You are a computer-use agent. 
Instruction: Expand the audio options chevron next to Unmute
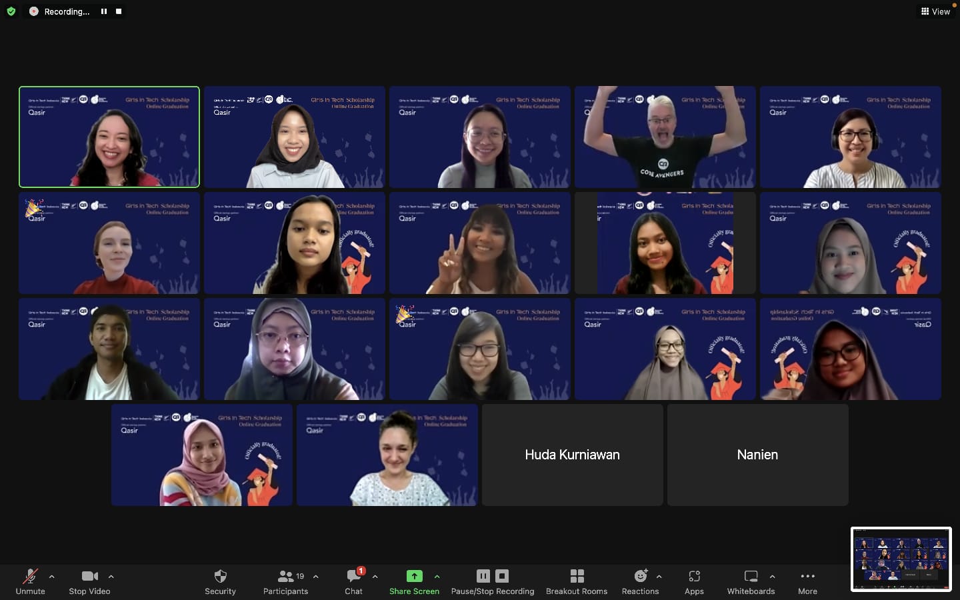coord(51,577)
